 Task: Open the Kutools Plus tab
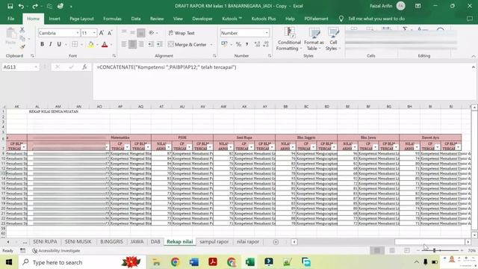click(264, 19)
